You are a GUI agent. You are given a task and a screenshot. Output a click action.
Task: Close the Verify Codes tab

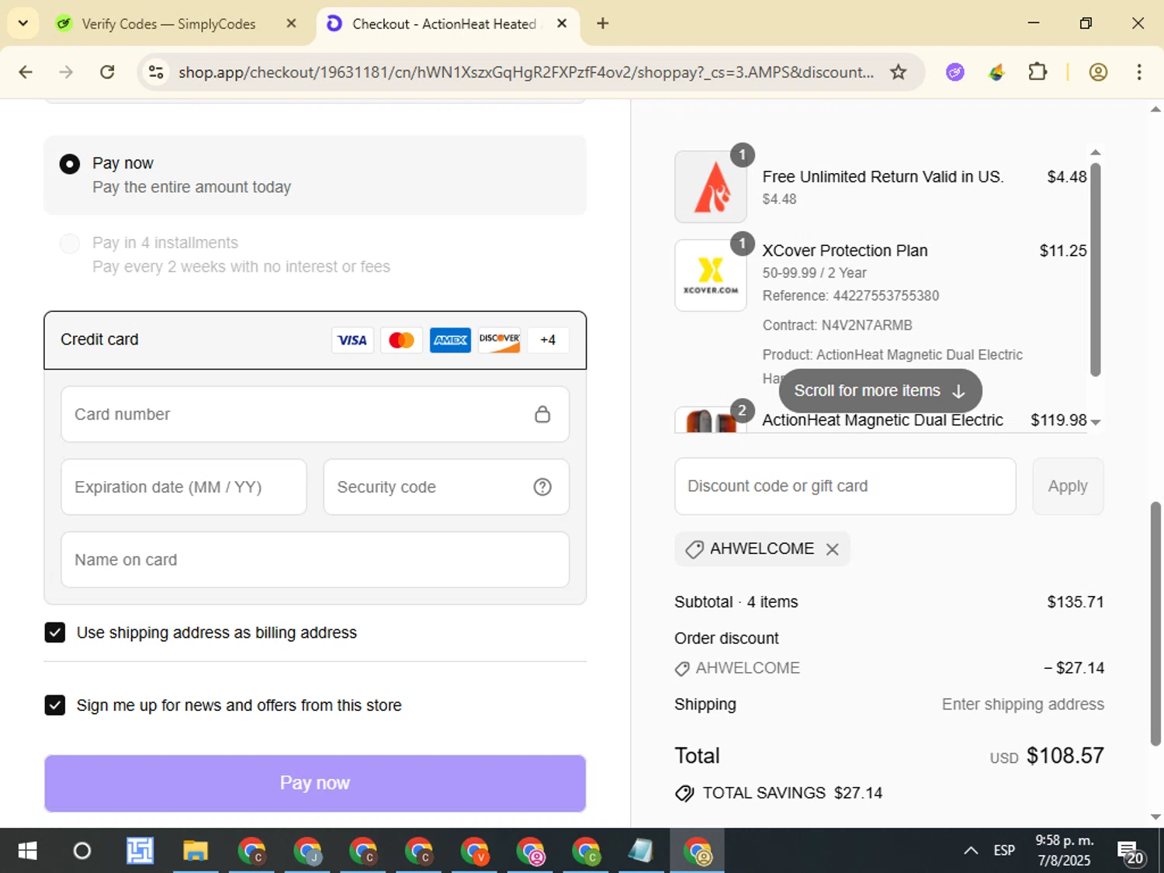coord(291,24)
